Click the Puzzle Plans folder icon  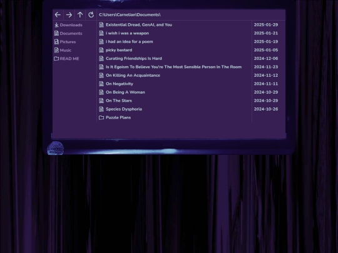point(101,117)
